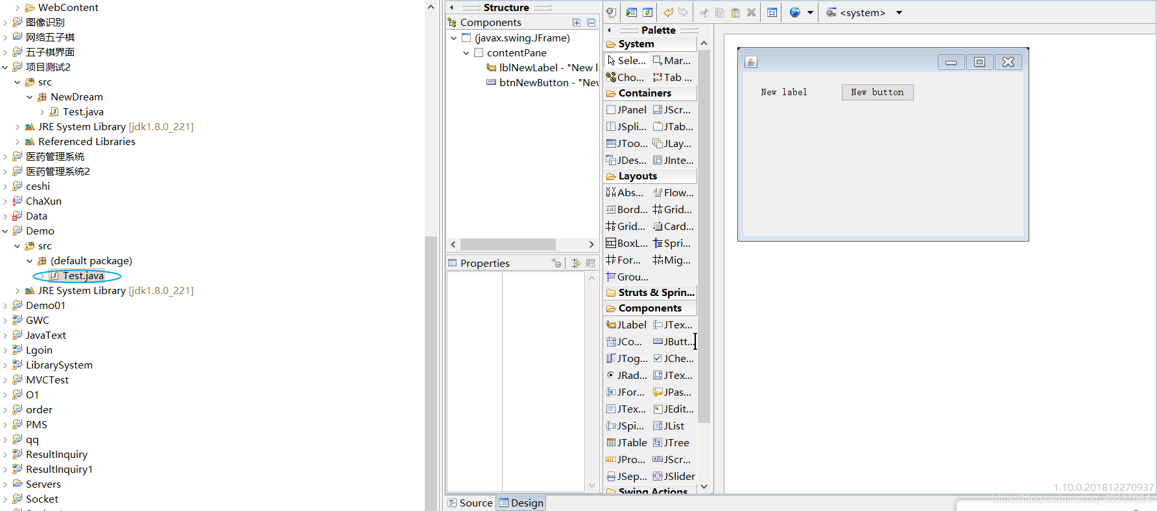
Task: Click the Structure left collapse arrow
Action: (451, 8)
